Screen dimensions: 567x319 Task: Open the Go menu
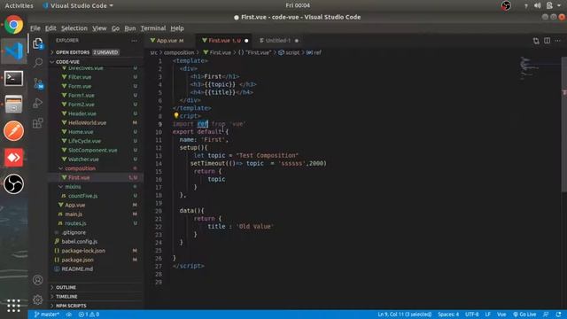pos(115,28)
